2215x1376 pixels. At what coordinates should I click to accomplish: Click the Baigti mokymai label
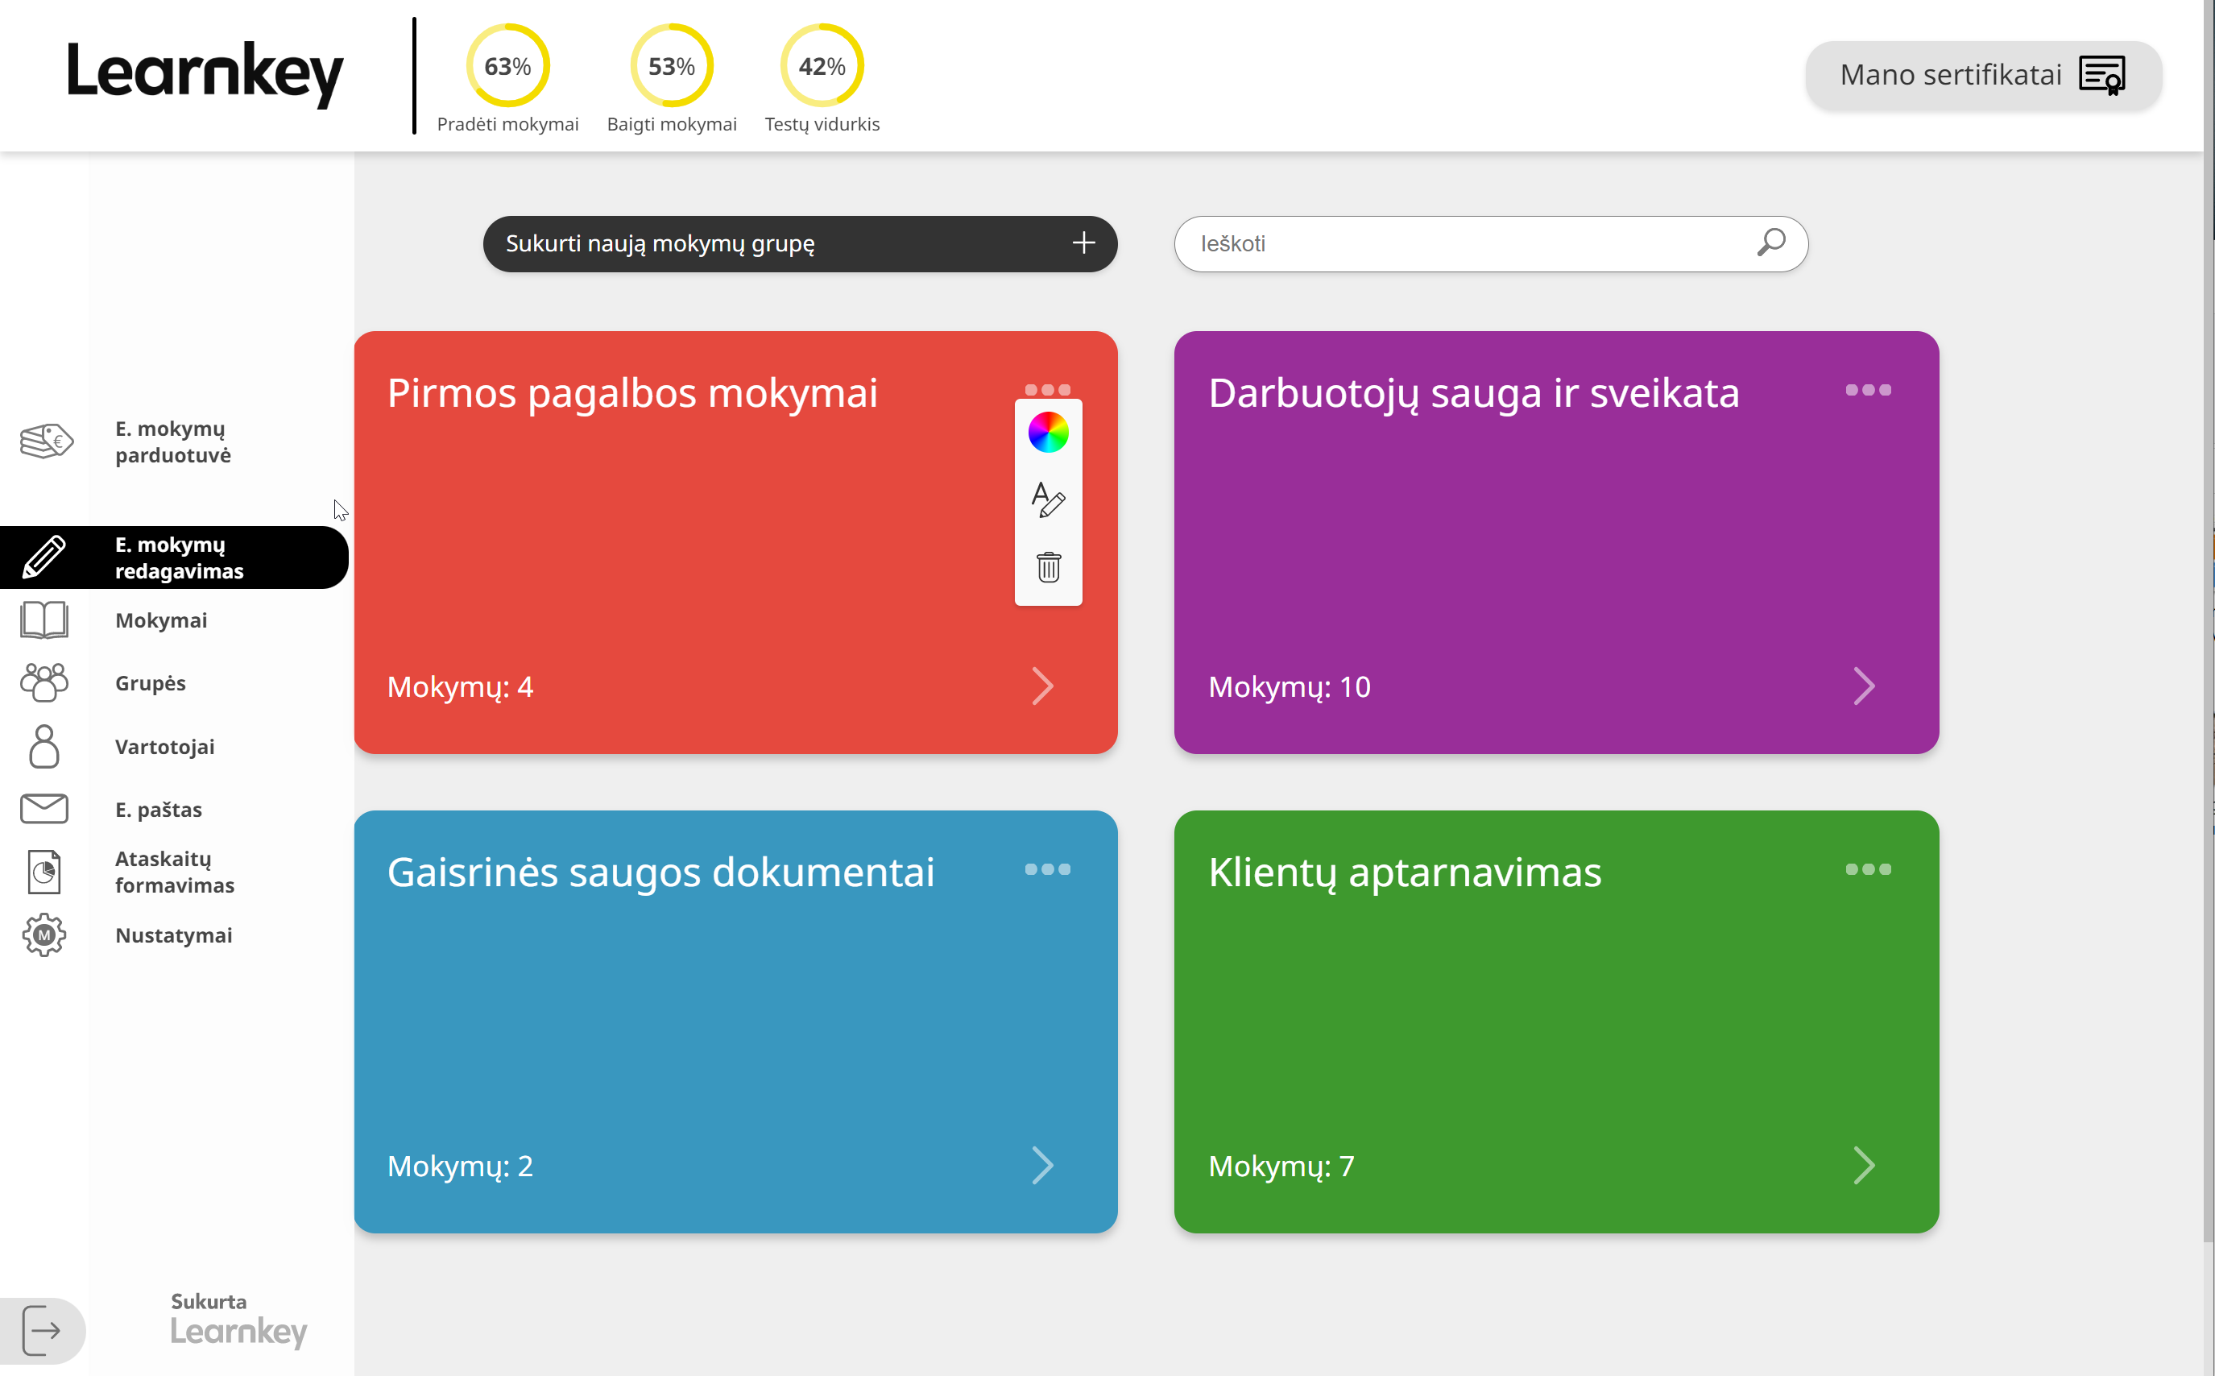pos(671,124)
